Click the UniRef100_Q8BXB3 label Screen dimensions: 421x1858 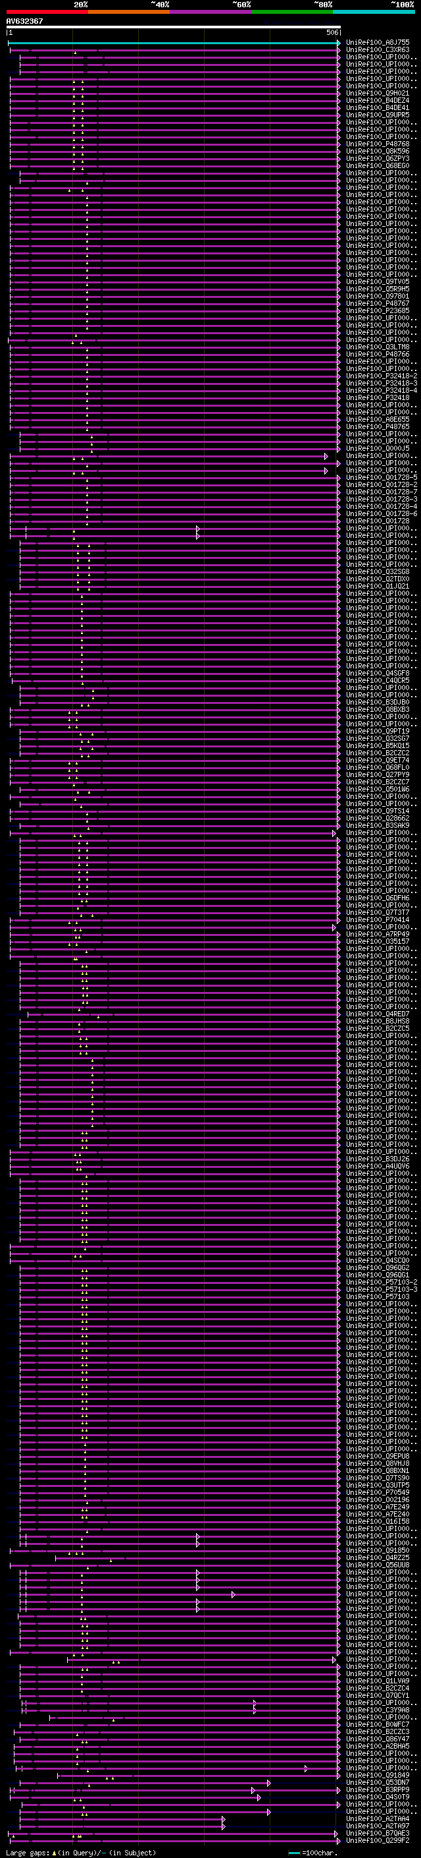(x=378, y=709)
